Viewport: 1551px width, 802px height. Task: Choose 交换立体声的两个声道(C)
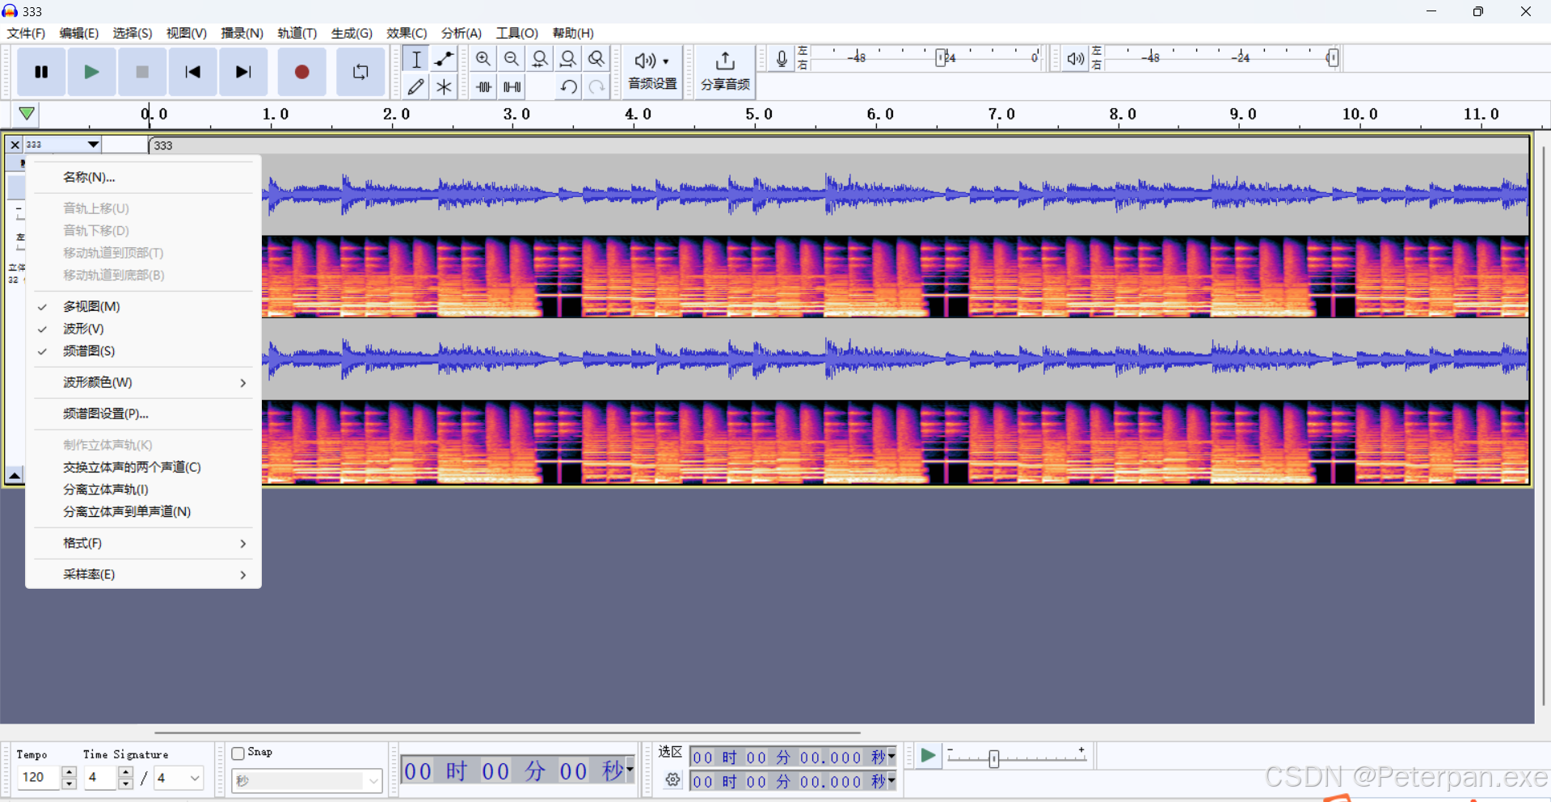[x=143, y=467]
